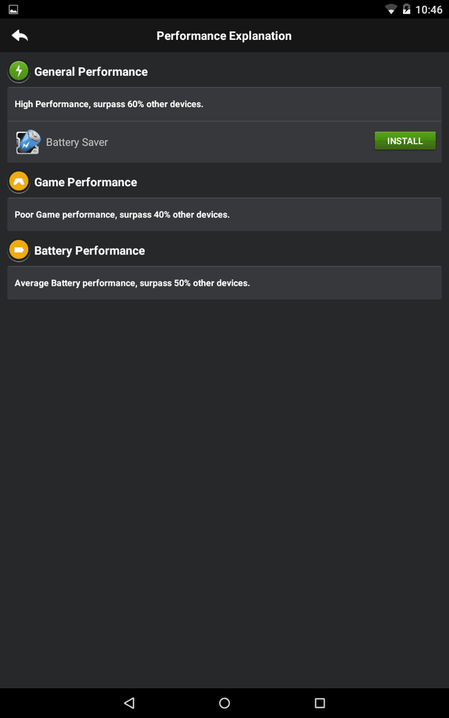Tap Android back navigation triangle
449x718 pixels.
(x=129, y=703)
